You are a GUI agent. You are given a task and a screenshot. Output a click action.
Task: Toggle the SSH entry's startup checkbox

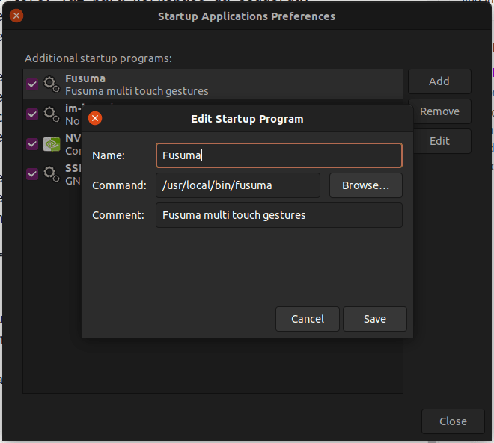click(x=32, y=174)
